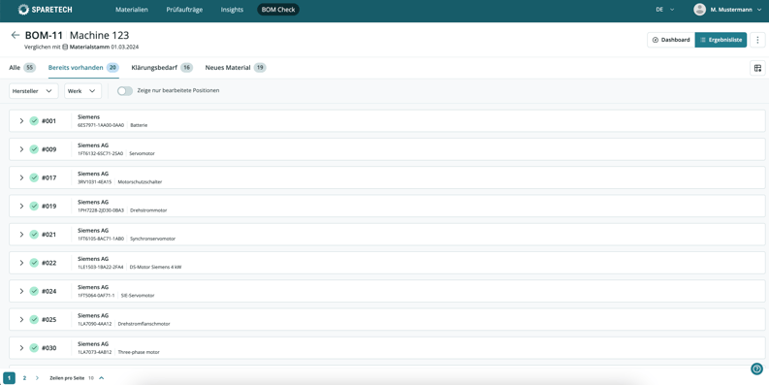Open Insights in the top navigation
The height and width of the screenshot is (385, 769).
(x=232, y=10)
